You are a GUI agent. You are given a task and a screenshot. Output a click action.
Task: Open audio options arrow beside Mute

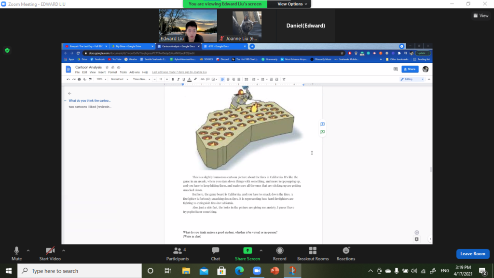[28, 250]
